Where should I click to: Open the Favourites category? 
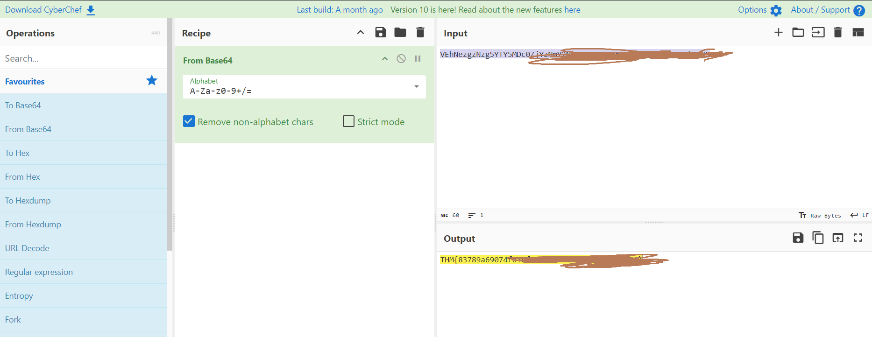coord(25,82)
